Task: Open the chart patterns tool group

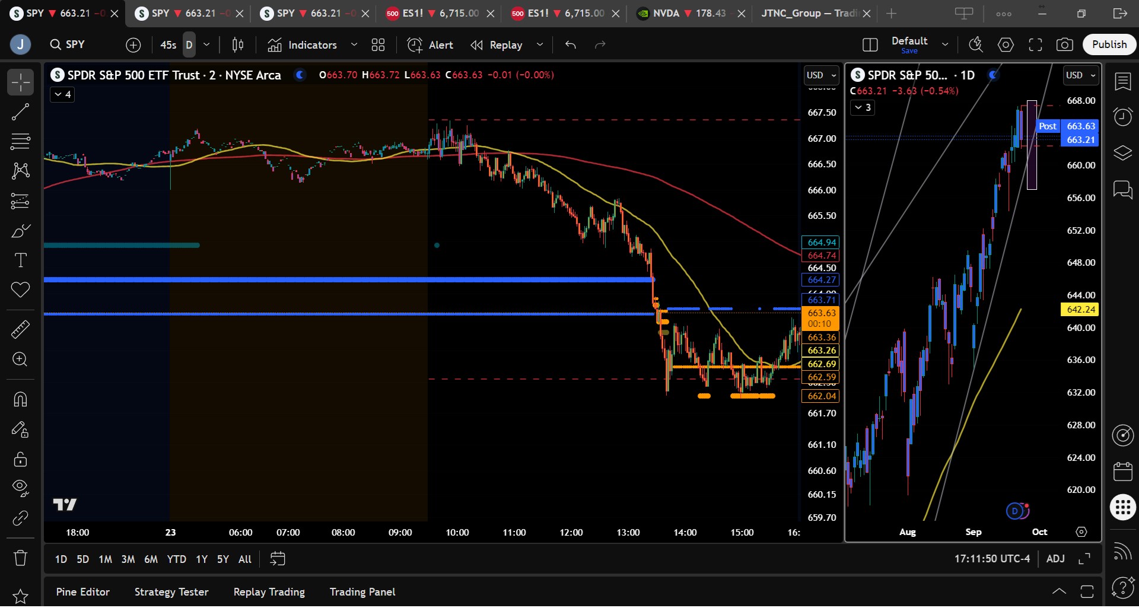Action: (20, 171)
